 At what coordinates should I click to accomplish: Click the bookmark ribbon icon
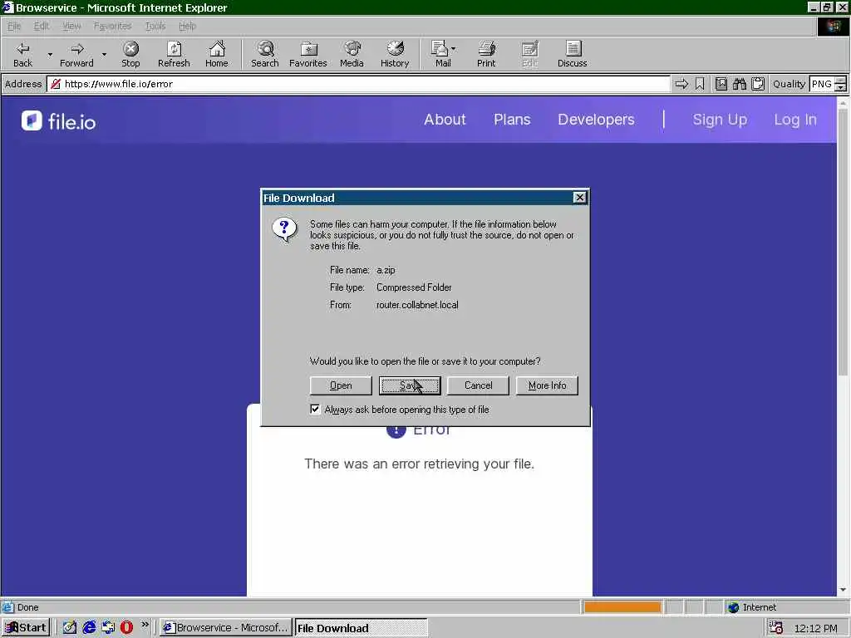click(700, 84)
